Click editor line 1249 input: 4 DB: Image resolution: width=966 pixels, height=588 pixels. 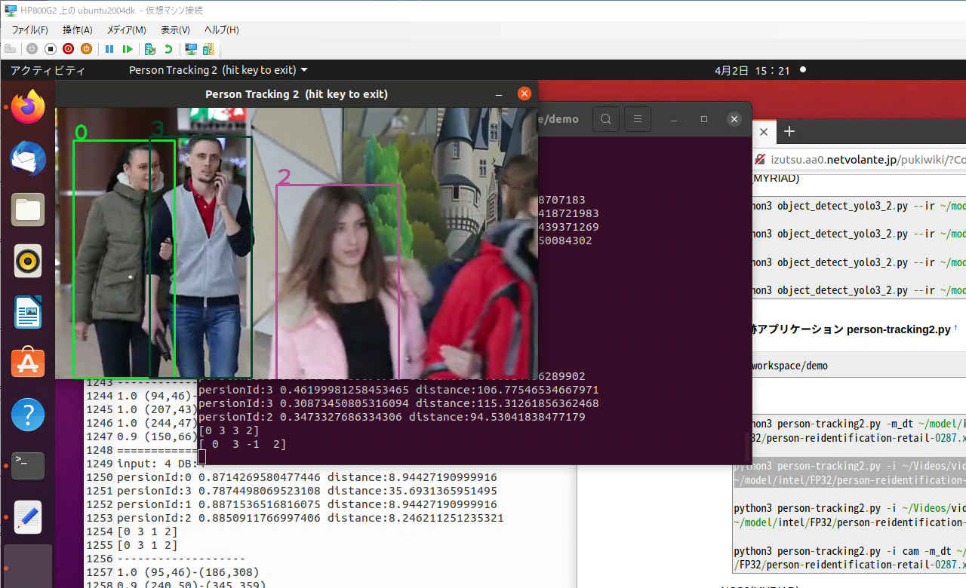coord(161,464)
